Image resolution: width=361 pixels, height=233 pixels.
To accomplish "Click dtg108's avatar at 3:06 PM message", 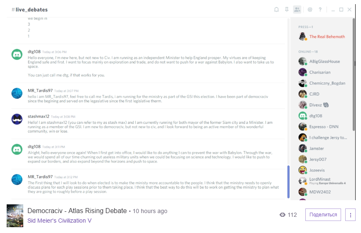I will point(17,54).
